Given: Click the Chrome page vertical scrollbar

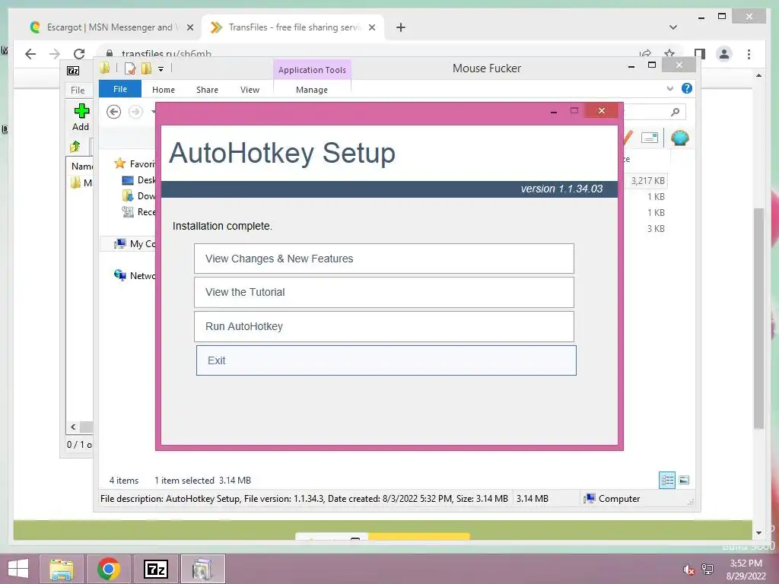Looking at the screenshot, I should click(758, 318).
